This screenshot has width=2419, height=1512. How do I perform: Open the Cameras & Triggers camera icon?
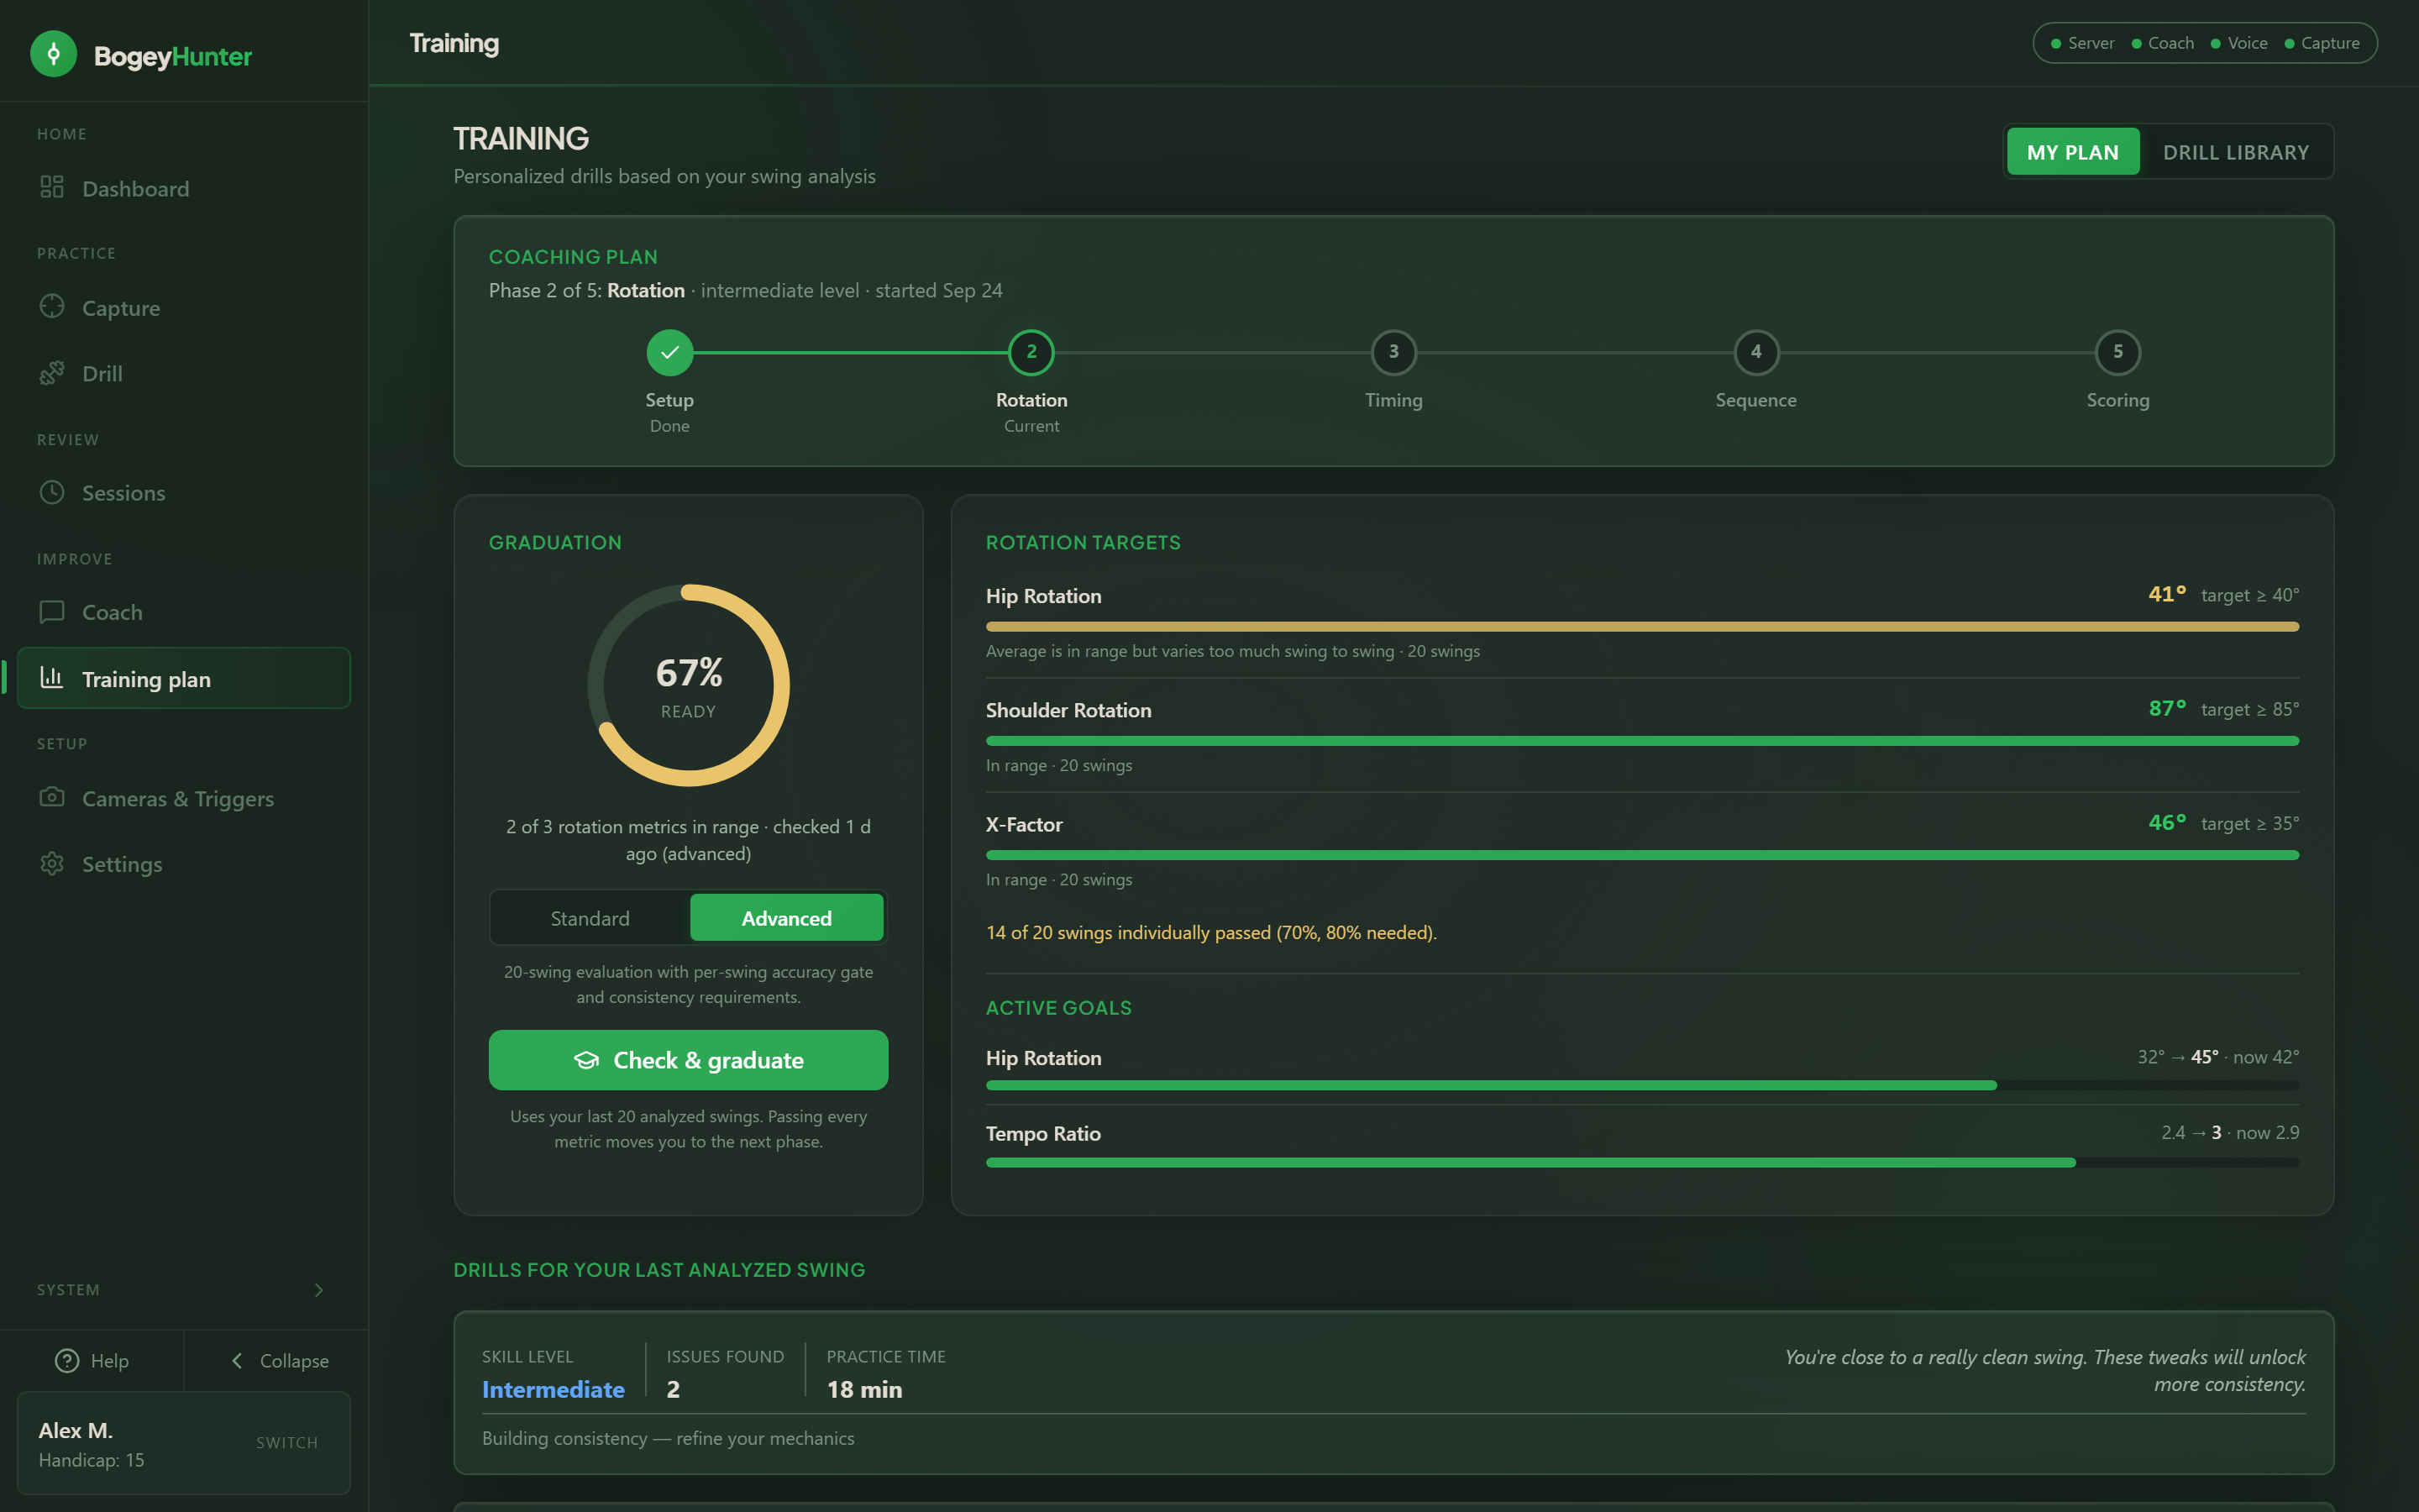click(x=52, y=797)
